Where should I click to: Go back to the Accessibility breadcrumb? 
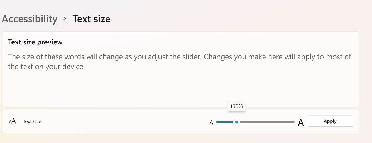pyautogui.click(x=29, y=19)
